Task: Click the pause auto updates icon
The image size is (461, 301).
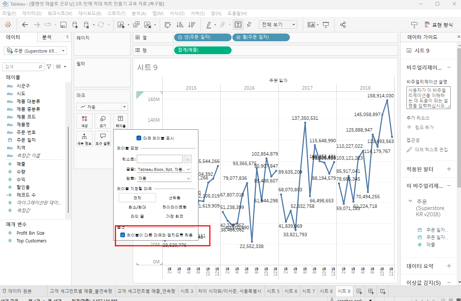Action: tap(86, 25)
